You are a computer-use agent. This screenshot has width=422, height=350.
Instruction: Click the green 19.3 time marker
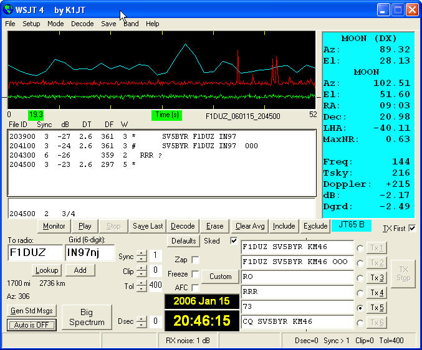pyautogui.click(x=36, y=115)
